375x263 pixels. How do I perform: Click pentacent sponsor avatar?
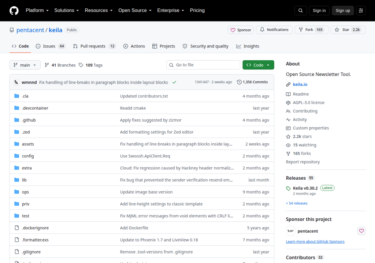(290, 231)
